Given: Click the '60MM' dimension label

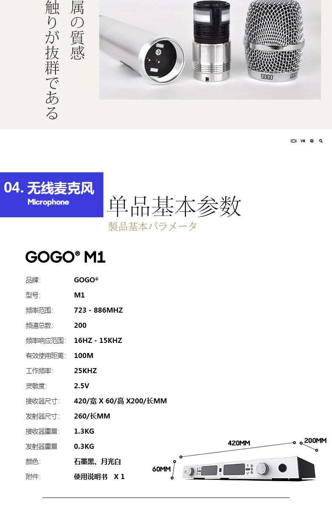Looking at the screenshot, I should tap(161, 469).
